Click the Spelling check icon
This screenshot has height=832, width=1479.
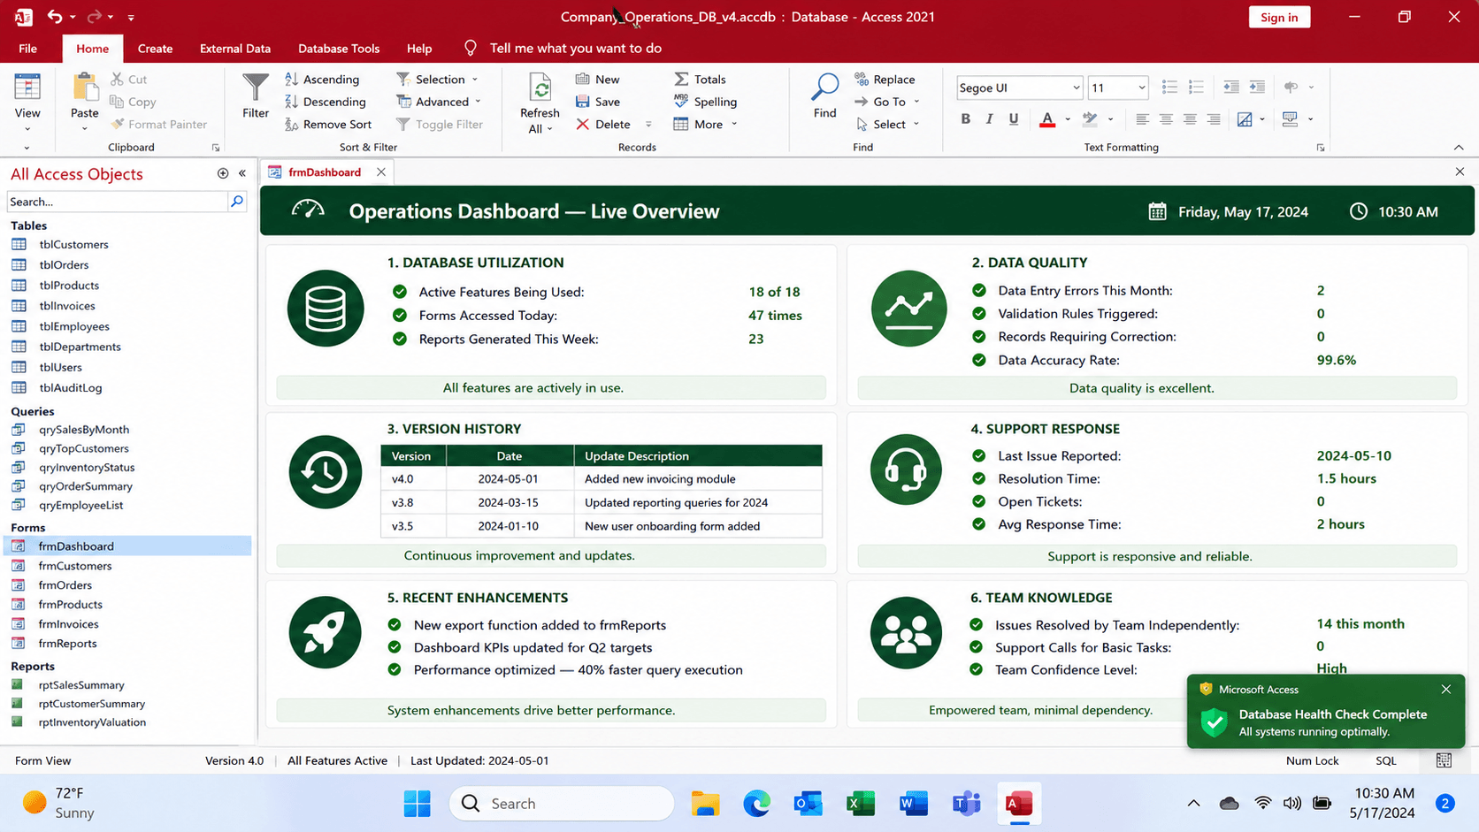point(681,102)
